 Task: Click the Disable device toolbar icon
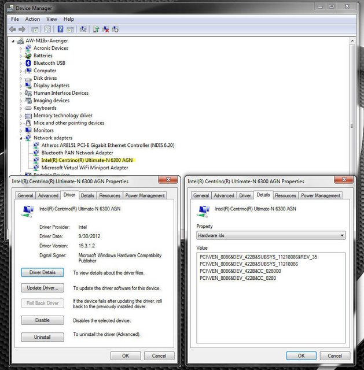pyautogui.click(x=115, y=29)
